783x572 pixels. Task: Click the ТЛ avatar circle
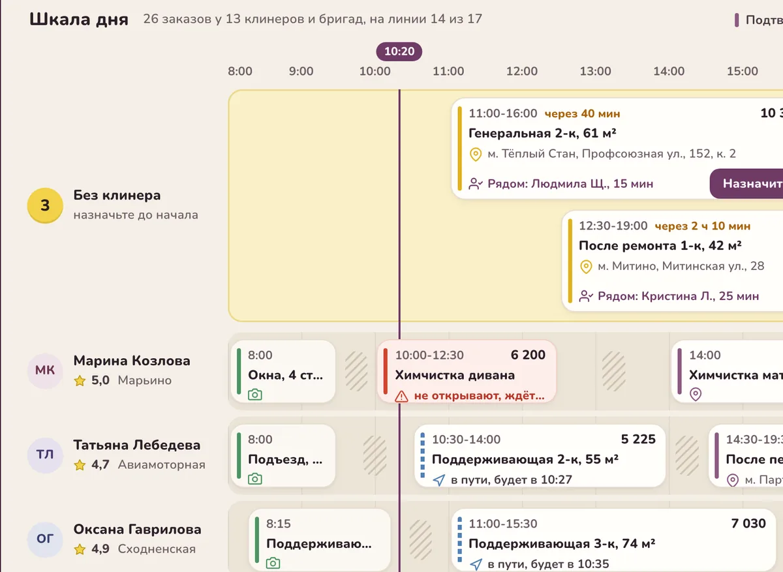[45, 455]
